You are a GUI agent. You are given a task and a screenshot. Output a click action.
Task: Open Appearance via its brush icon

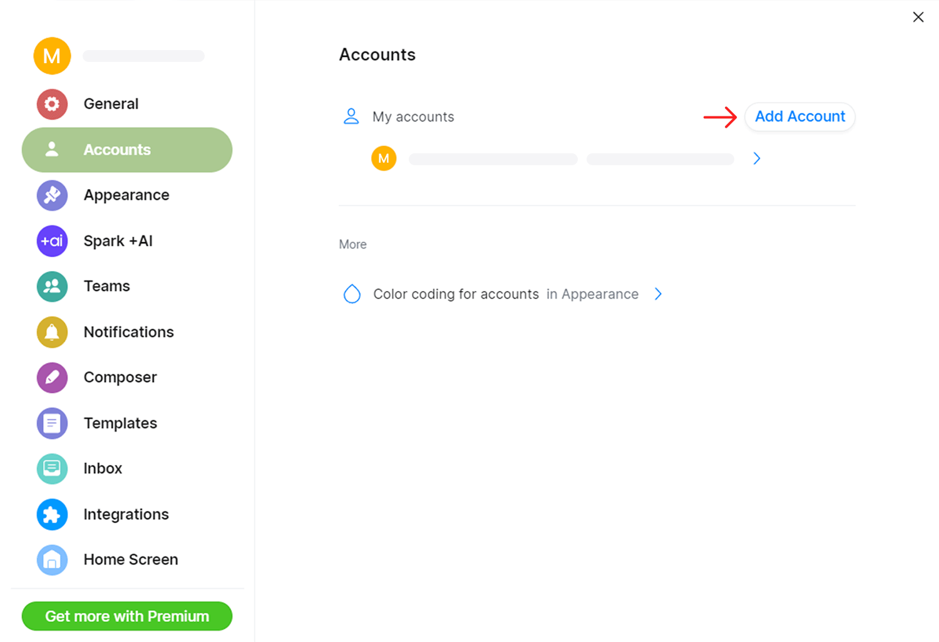pyautogui.click(x=52, y=195)
